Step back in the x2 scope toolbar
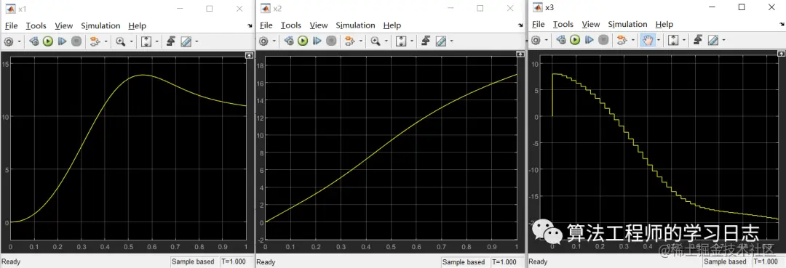786x268 pixels. 289,41
